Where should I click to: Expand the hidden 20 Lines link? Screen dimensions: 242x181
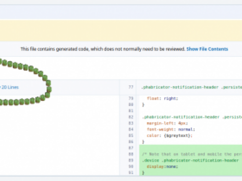coord(9,87)
